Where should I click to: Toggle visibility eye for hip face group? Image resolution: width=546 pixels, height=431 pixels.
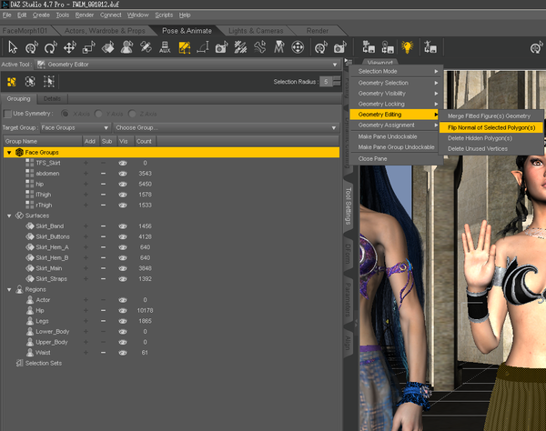pyautogui.click(x=123, y=184)
